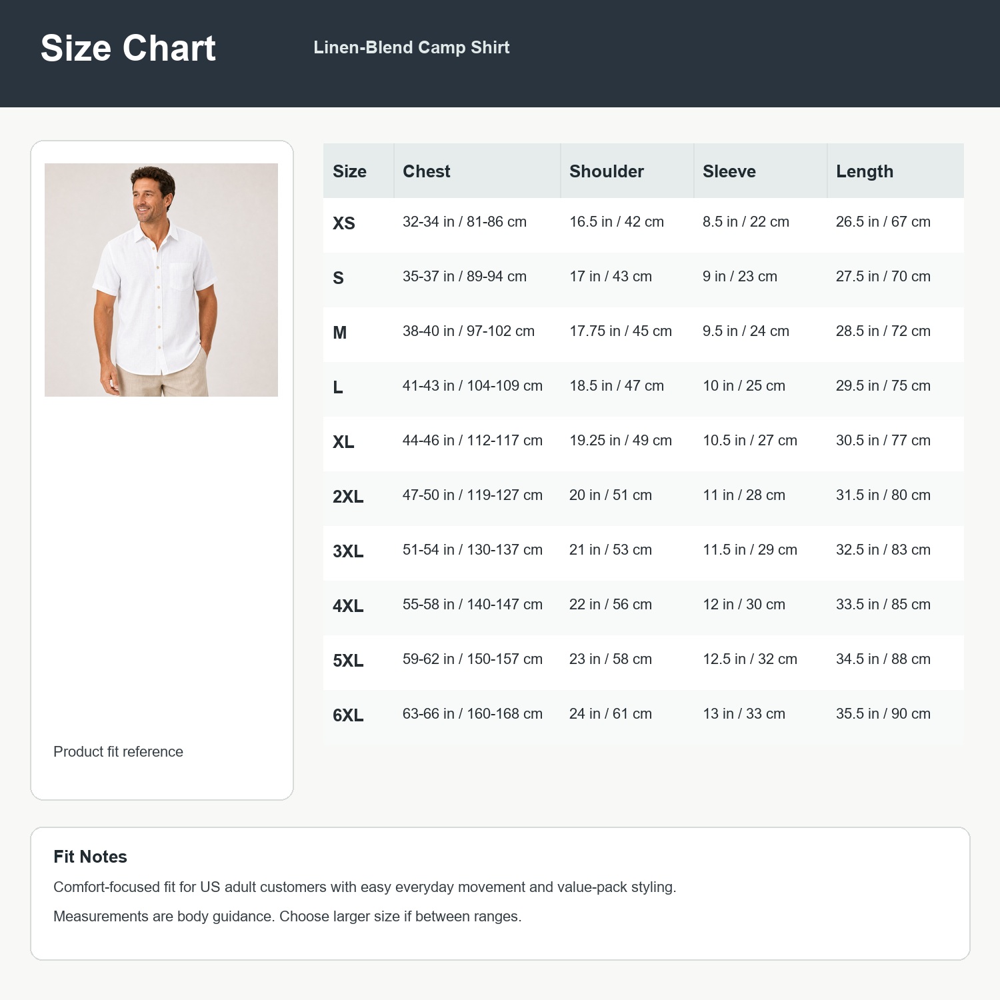Viewport: 1000px width, 1000px height.
Task: Click the 'XL' size label
Action: [343, 442]
